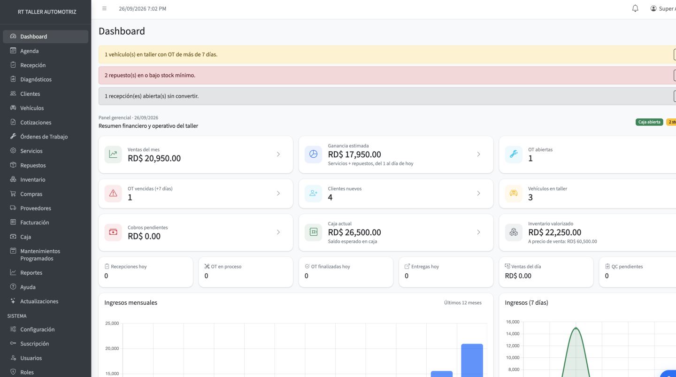Click the OT abiertas wrench icon
Image resolution: width=676 pixels, height=377 pixels.
[514, 154]
